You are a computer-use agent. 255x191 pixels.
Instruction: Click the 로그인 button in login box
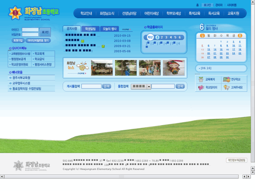pyautogui.click(x=45, y=32)
